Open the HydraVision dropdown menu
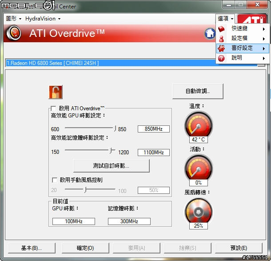The width and height of the screenshot is (271, 261). [43, 19]
